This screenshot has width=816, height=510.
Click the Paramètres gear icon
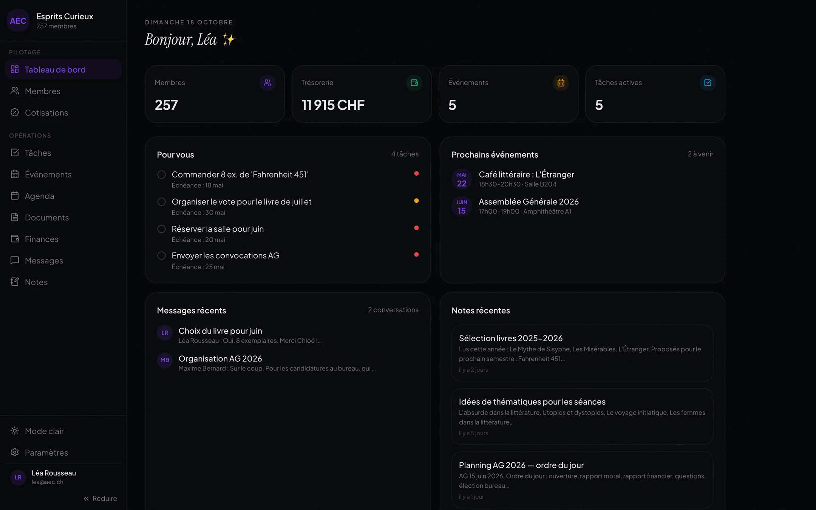coord(15,452)
